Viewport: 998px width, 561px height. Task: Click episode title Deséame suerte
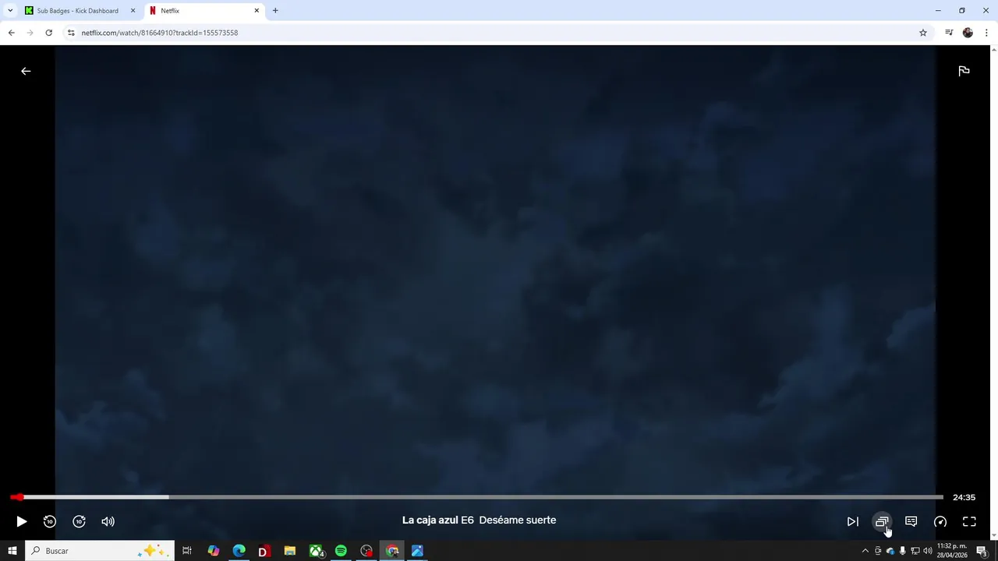pos(518,520)
